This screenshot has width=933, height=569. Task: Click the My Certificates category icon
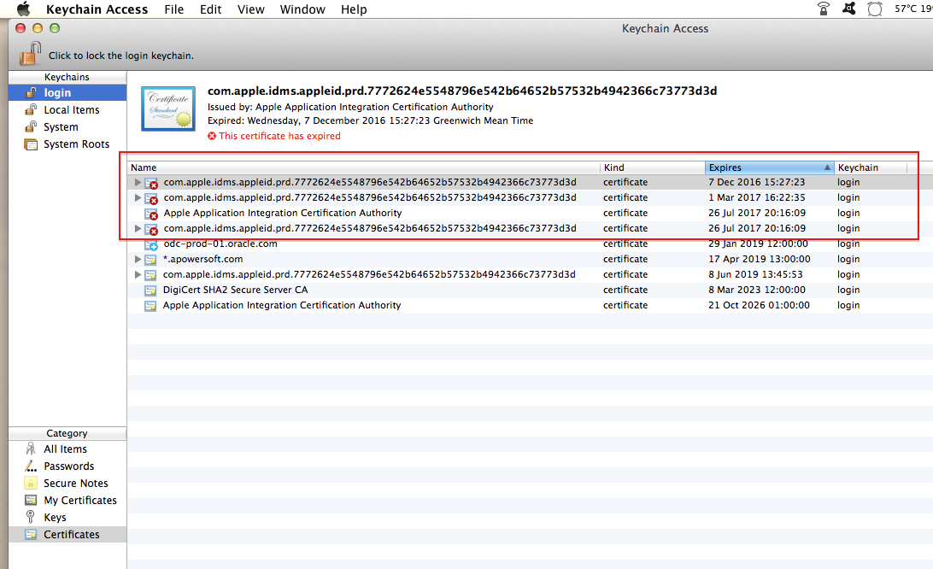(31, 500)
